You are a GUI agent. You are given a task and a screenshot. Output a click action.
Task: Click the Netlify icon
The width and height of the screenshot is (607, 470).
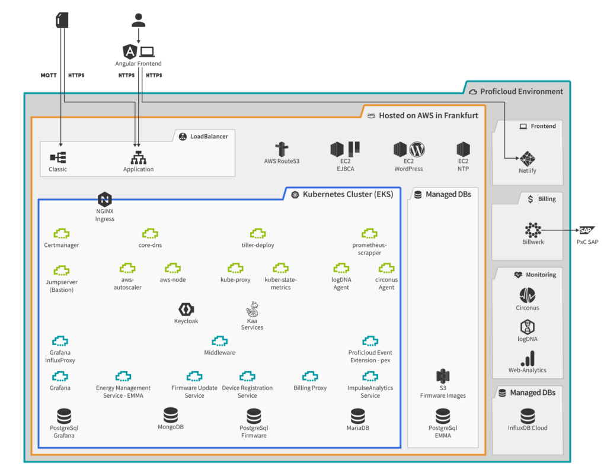(x=527, y=159)
